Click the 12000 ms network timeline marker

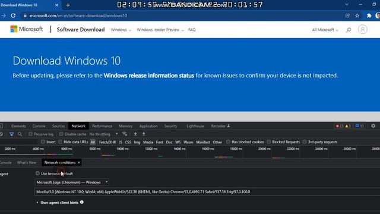tap(151, 149)
